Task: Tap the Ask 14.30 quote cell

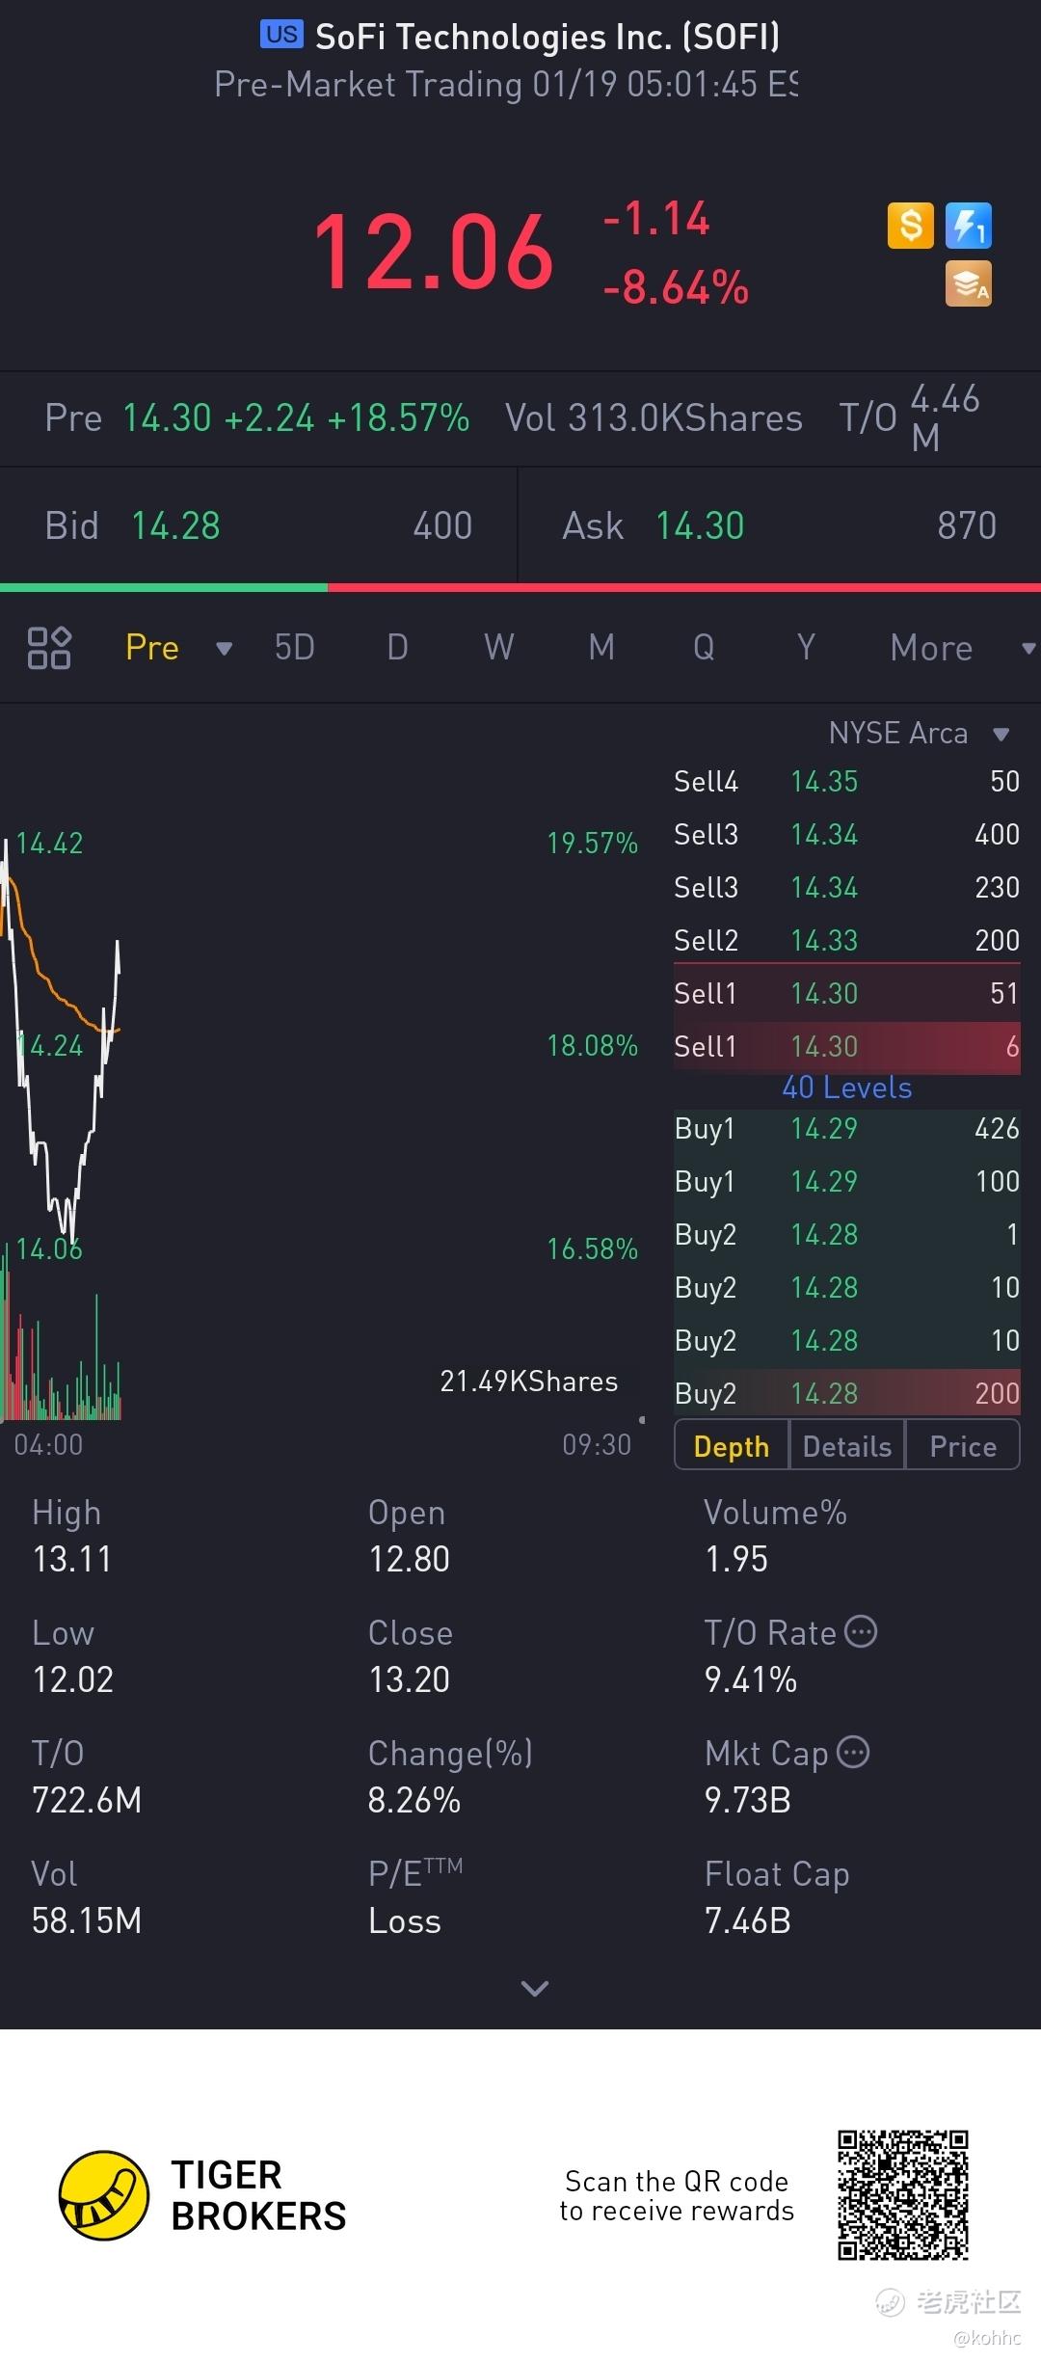Action: [x=780, y=525]
